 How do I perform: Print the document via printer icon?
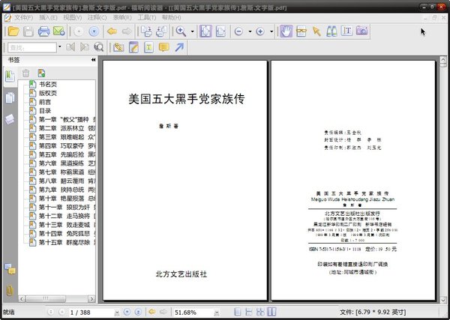point(44,31)
